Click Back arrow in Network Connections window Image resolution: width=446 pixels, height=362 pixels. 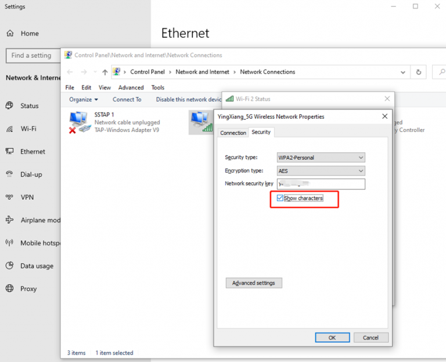point(70,72)
